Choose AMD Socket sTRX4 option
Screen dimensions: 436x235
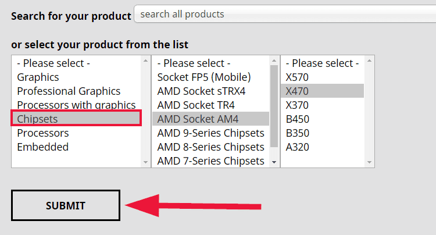click(211, 91)
